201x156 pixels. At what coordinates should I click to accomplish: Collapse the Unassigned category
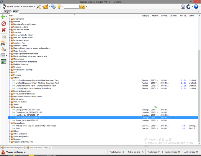(9, 107)
